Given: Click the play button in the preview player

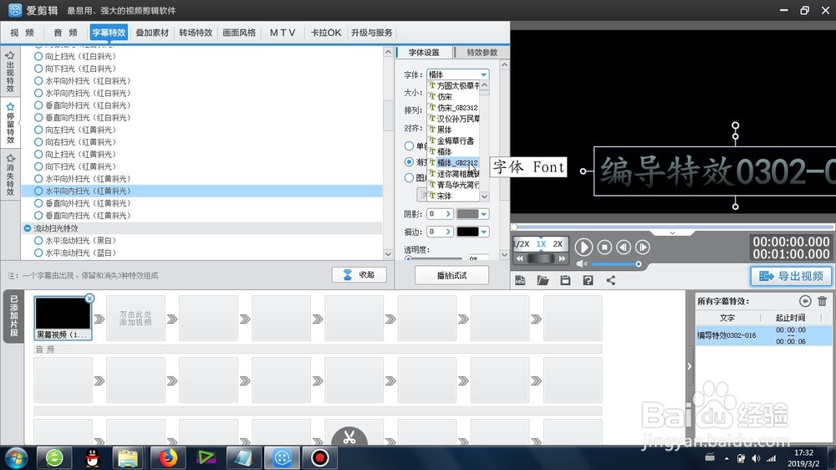Looking at the screenshot, I should 584,247.
